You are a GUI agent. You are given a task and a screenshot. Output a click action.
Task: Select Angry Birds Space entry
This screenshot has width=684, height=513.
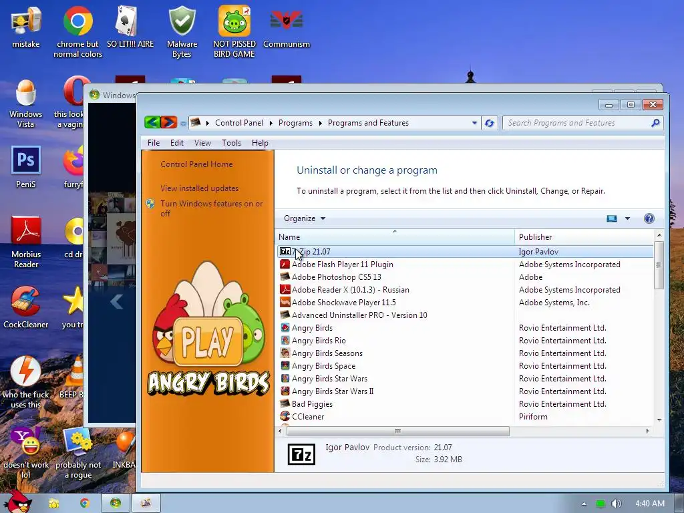(x=466, y=366)
